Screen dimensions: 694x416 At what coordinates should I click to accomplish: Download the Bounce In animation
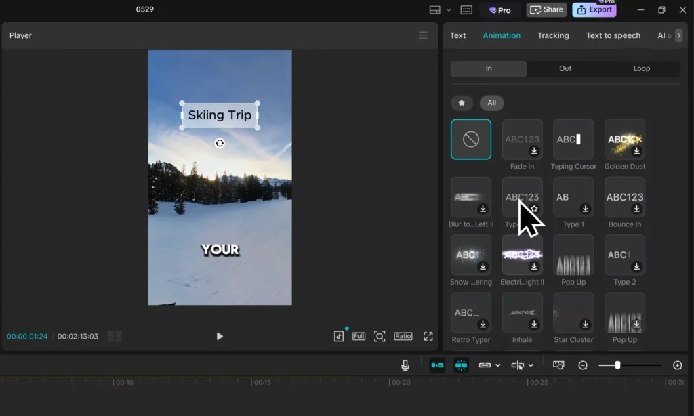point(636,209)
